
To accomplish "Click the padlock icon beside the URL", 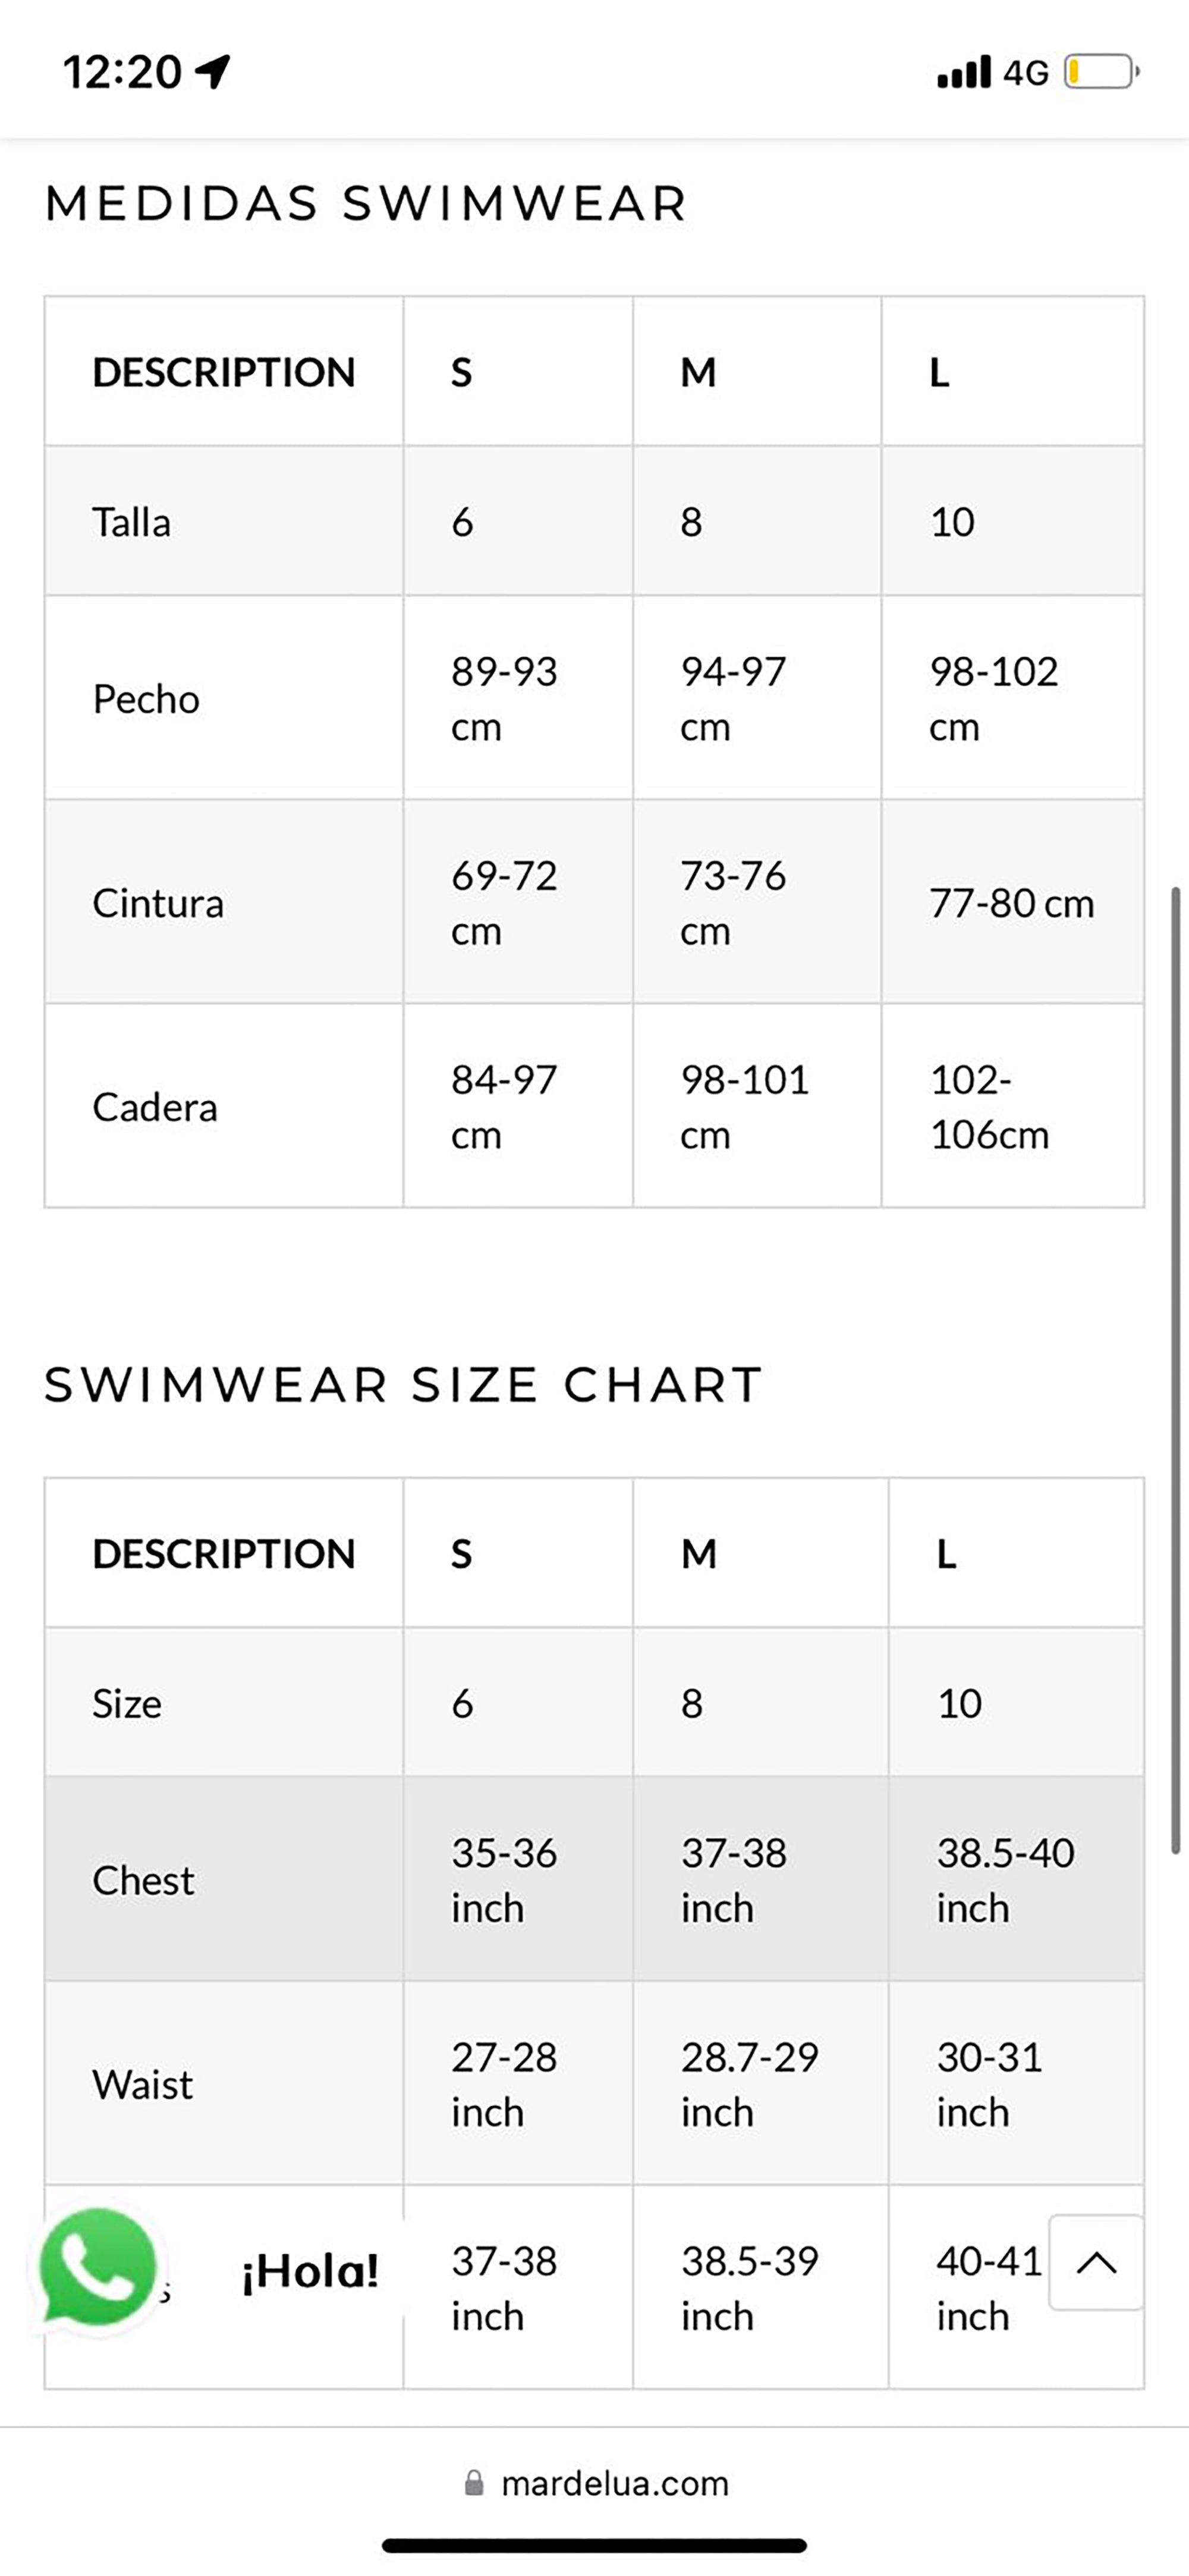I will coord(474,2484).
